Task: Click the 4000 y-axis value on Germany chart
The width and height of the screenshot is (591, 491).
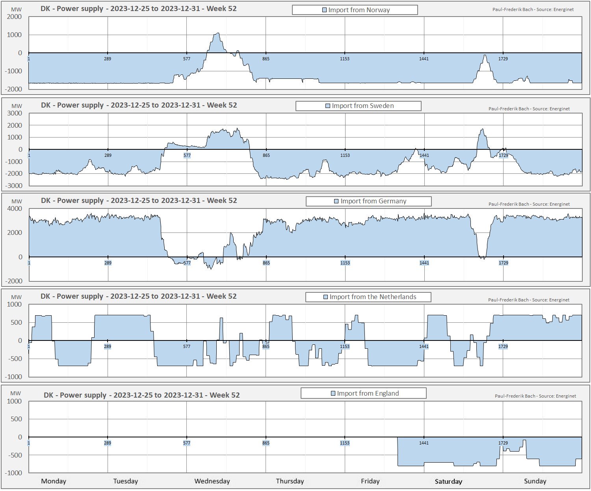Action: [15, 209]
